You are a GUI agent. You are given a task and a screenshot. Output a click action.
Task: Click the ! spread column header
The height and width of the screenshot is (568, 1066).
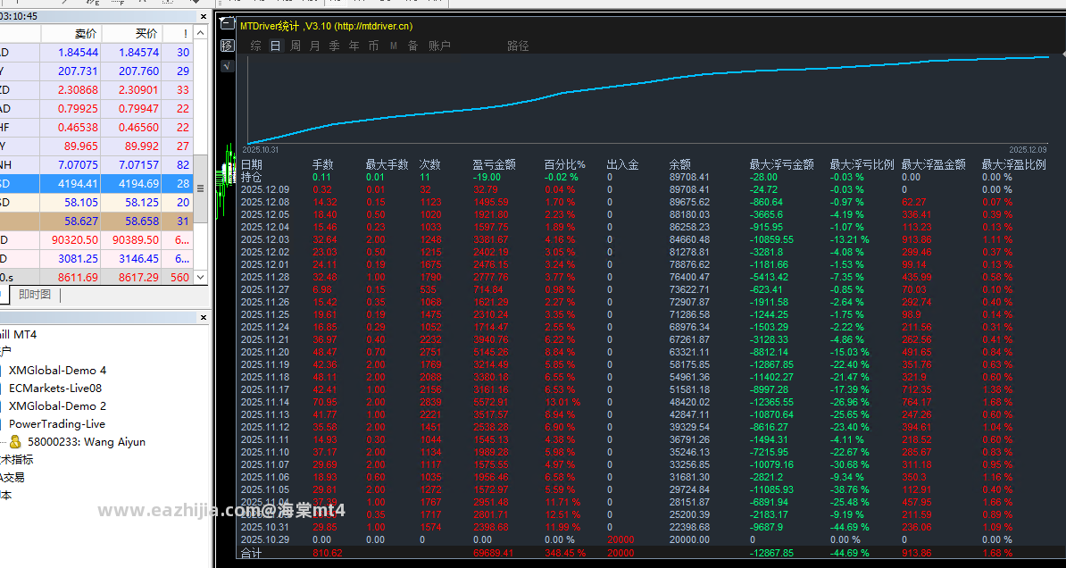[x=185, y=33]
